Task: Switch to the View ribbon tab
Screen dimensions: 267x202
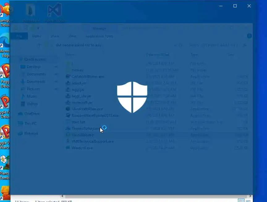Action: coord(72,36)
